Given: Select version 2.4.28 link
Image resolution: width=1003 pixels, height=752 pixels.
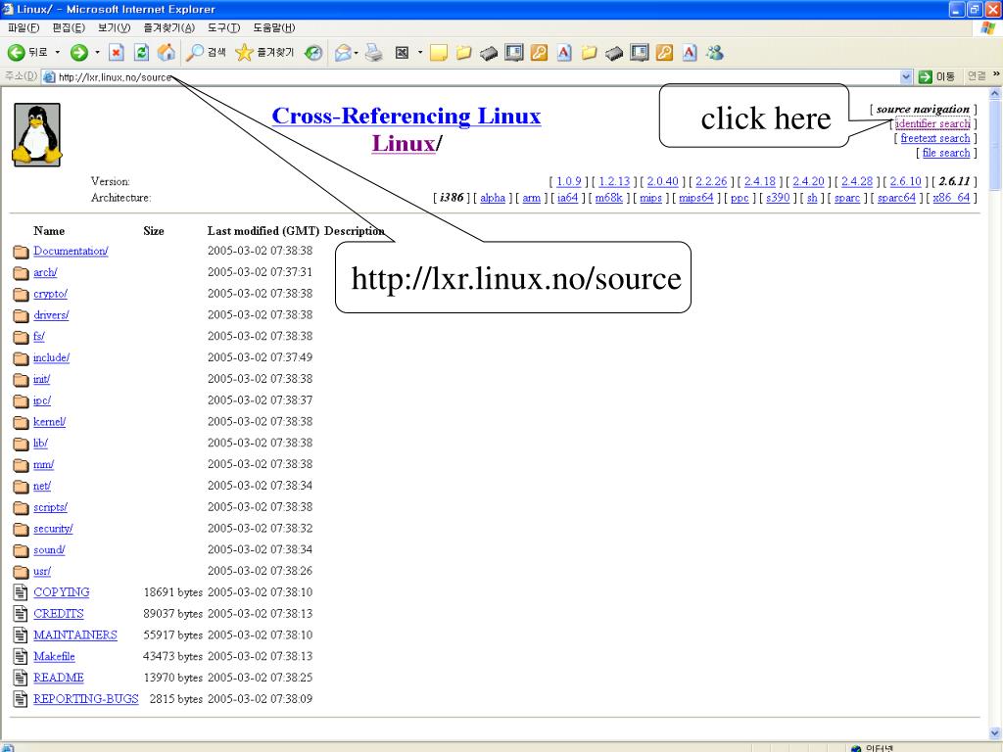Looking at the screenshot, I should click(856, 181).
